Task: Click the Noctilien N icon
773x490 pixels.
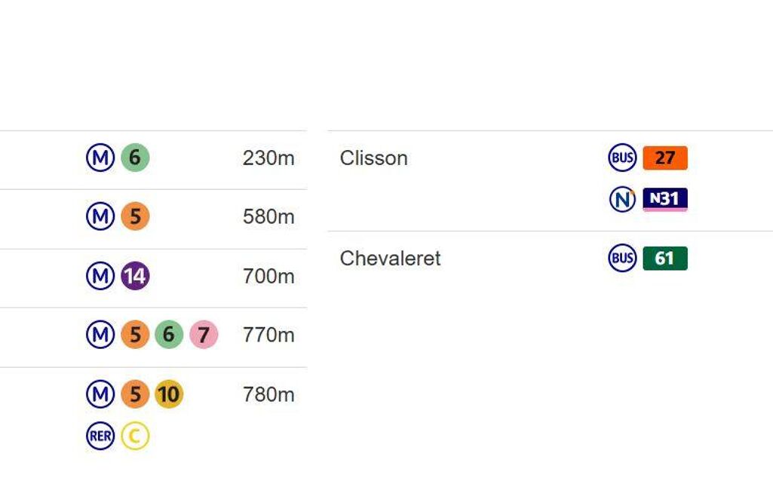Action: pos(622,199)
